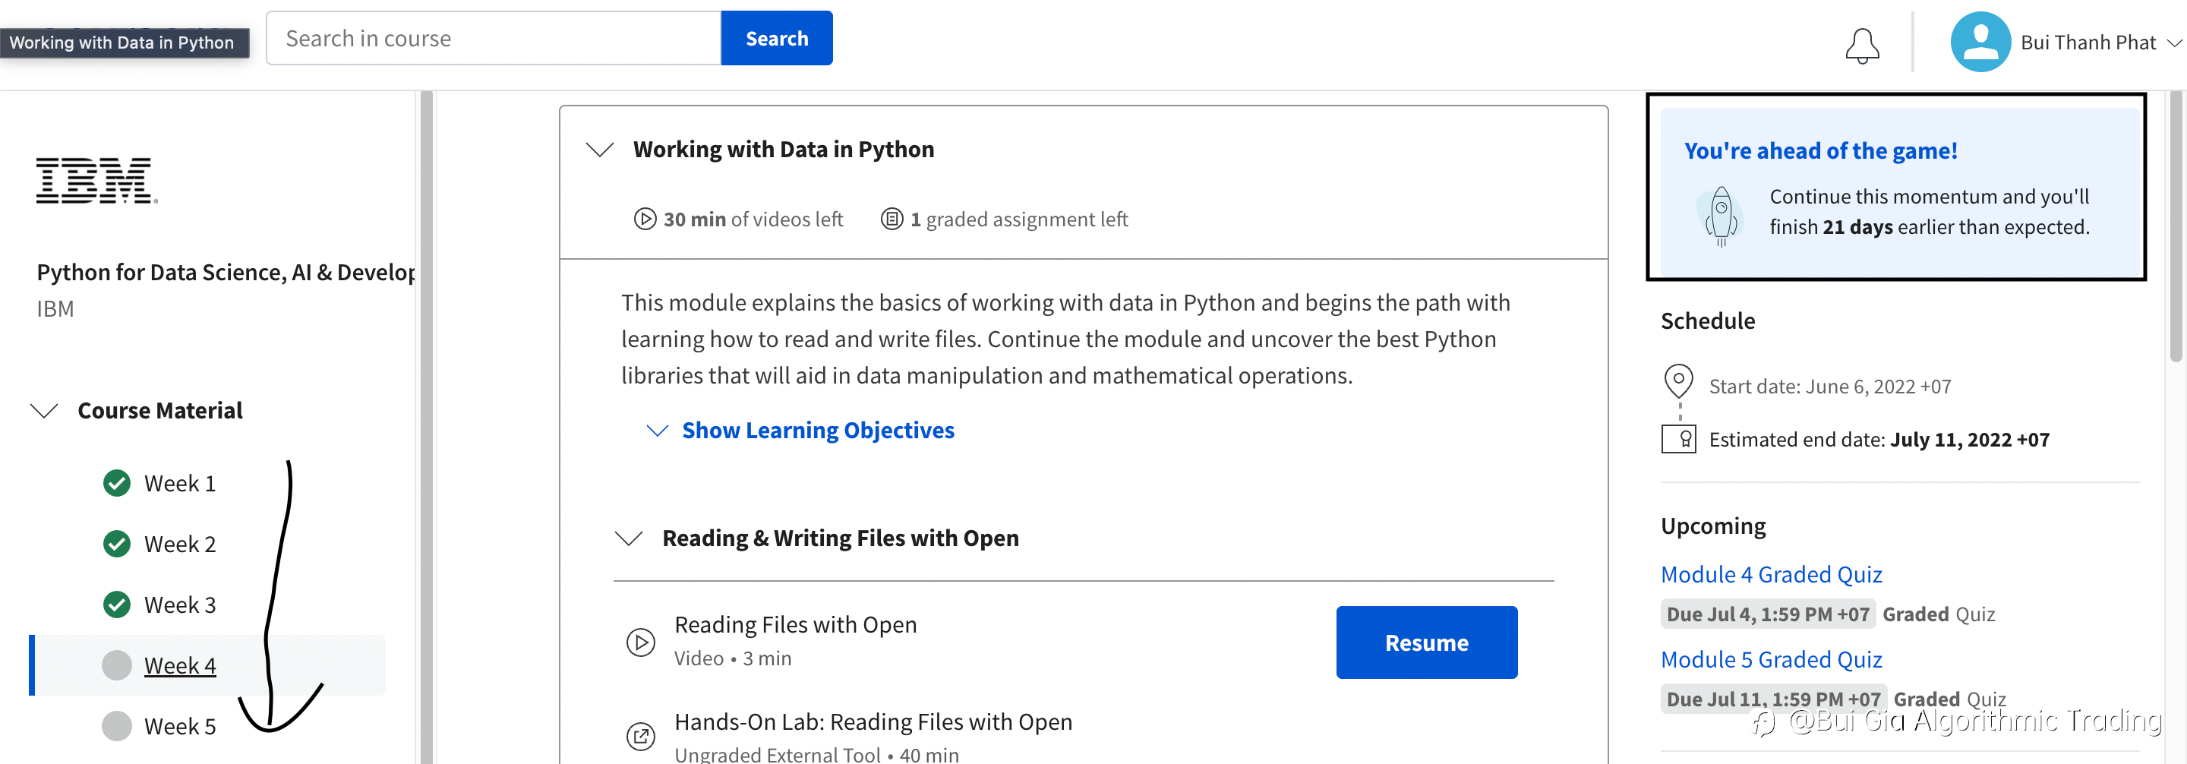Collapse the Course Material section
This screenshot has width=2187, height=764.
click(44, 411)
